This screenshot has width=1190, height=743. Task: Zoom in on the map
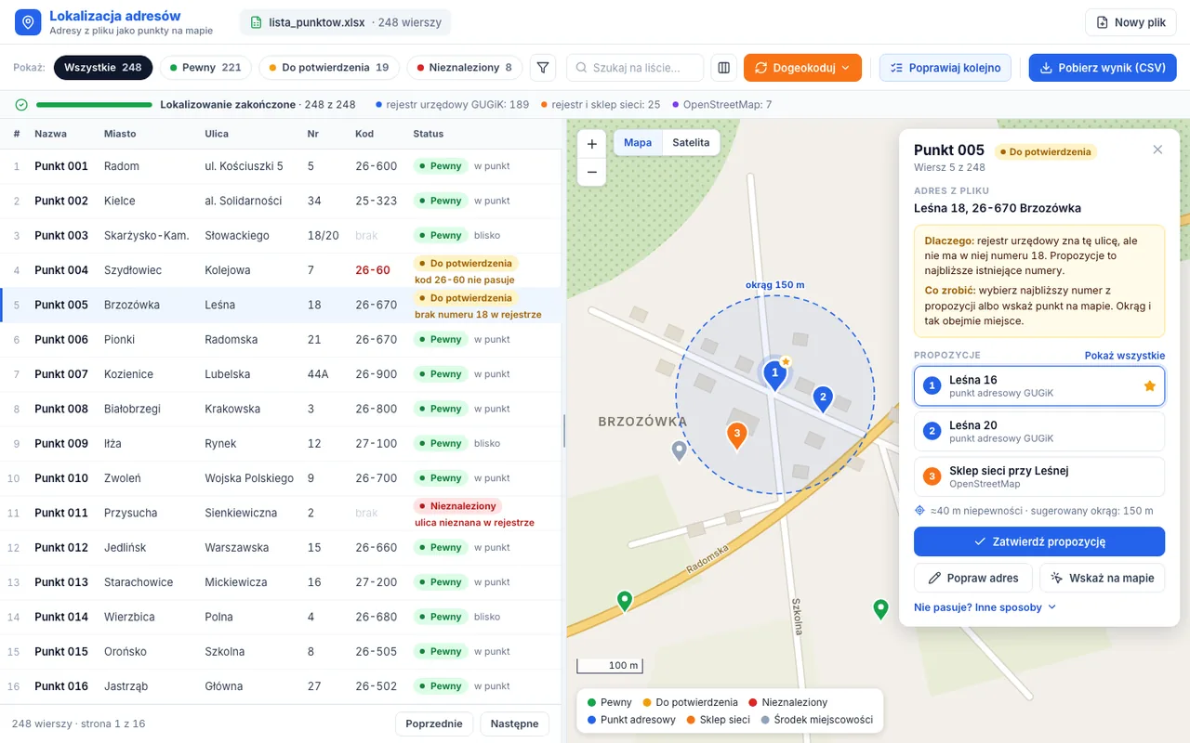(592, 144)
